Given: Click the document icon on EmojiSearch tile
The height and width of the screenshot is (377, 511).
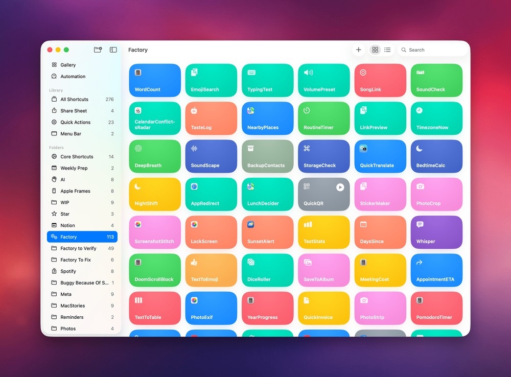Looking at the screenshot, I should point(194,73).
